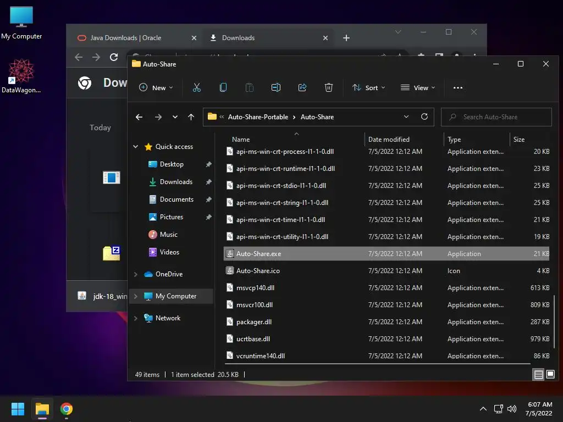Select the Auto-Share.exe file

click(387, 254)
